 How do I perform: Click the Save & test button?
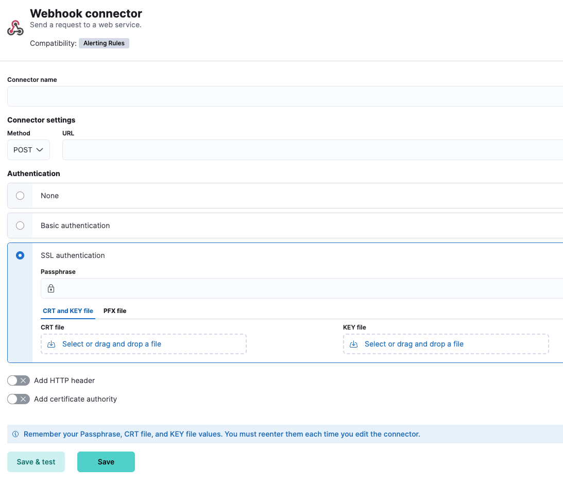(36, 462)
